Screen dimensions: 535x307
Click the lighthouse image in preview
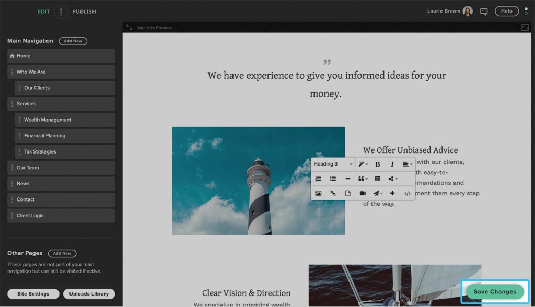coord(259,181)
